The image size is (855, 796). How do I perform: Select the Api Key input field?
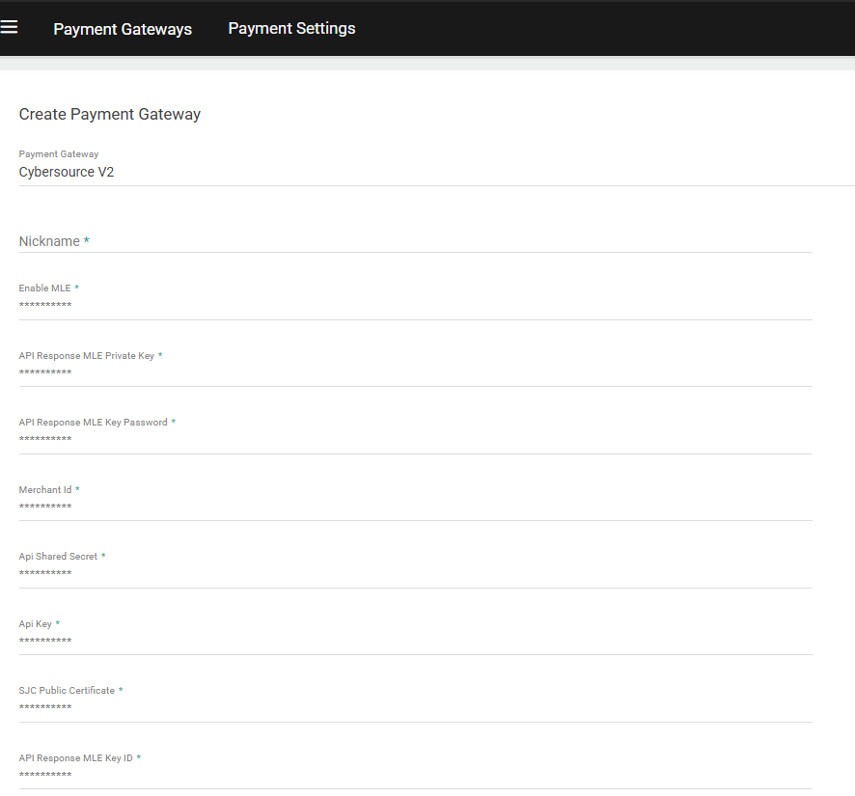416,641
